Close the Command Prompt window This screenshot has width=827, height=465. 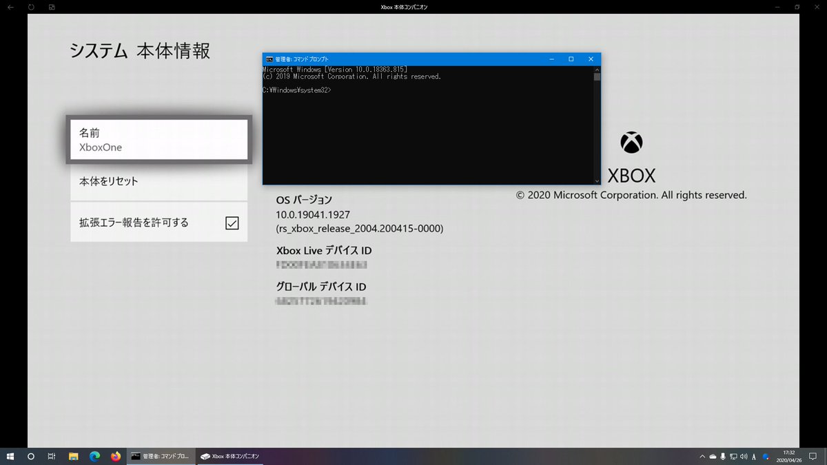pyautogui.click(x=591, y=59)
